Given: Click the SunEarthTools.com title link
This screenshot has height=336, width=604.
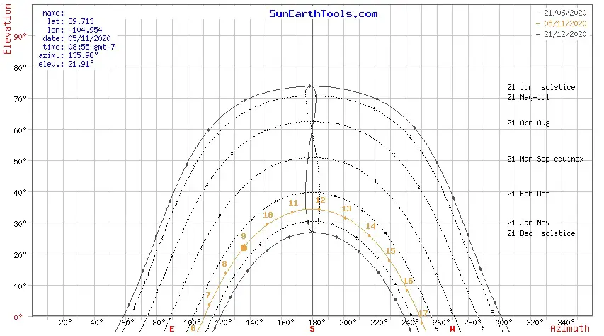Looking at the screenshot, I should (x=324, y=13).
